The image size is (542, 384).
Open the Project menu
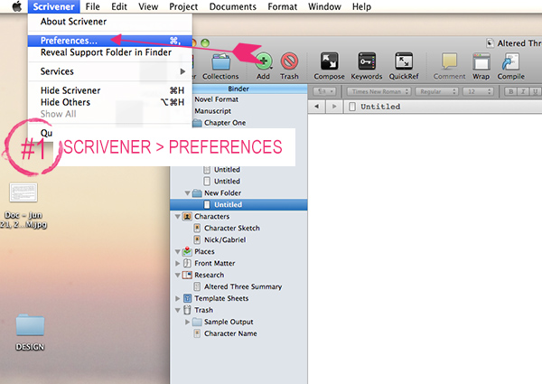point(183,6)
